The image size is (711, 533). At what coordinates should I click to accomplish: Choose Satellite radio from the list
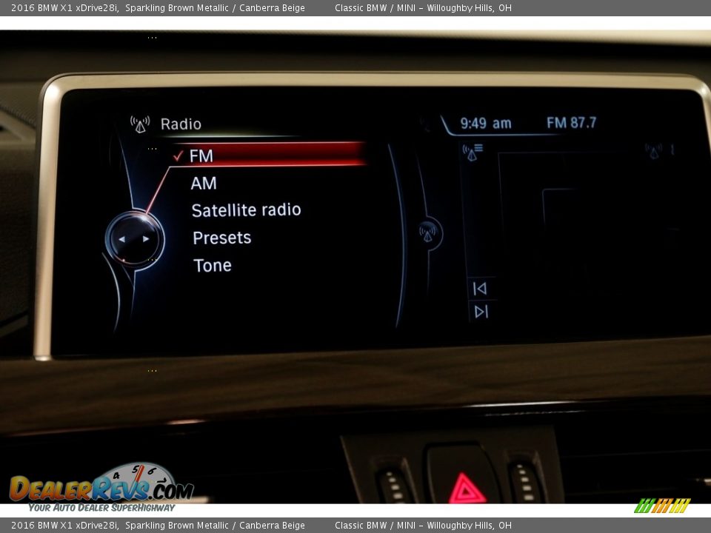point(246,210)
